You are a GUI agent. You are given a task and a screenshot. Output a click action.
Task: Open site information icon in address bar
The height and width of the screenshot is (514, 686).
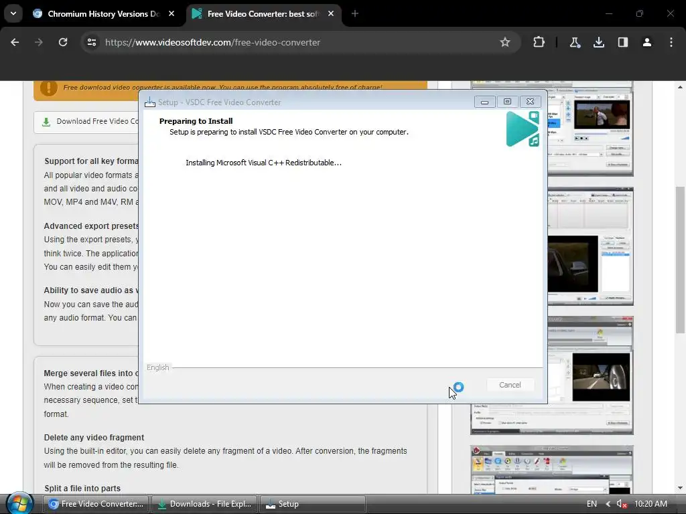tap(92, 42)
